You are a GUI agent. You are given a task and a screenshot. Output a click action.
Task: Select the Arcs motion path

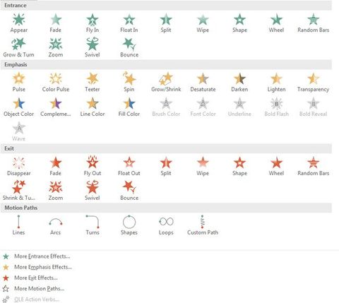(x=56, y=225)
